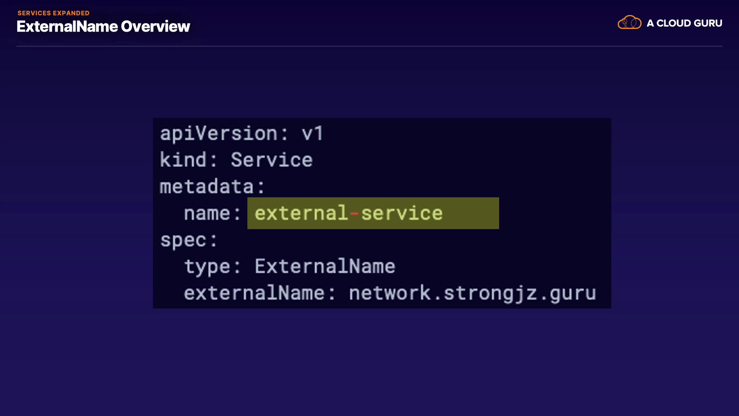Click the A Cloud Guru cloud logo
Screen dimensions: 739x416
(629, 23)
